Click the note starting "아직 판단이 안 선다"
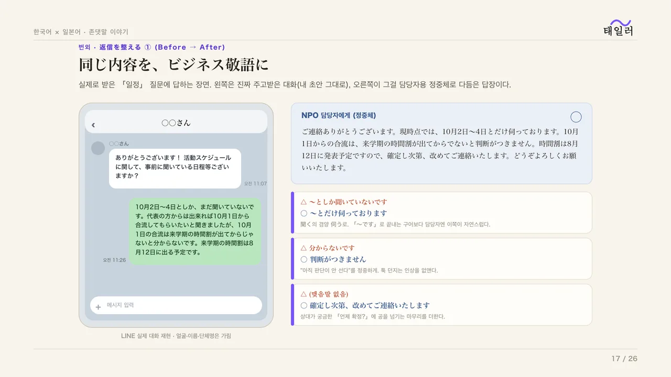 pos(369,270)
